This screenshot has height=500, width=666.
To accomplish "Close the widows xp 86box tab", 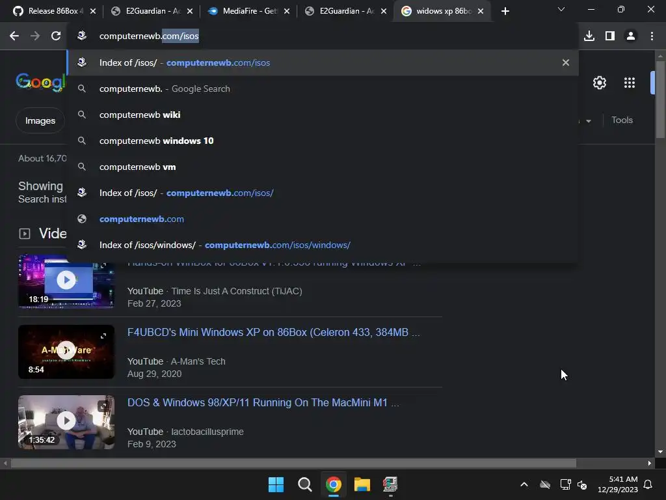I will pos(481,11).
